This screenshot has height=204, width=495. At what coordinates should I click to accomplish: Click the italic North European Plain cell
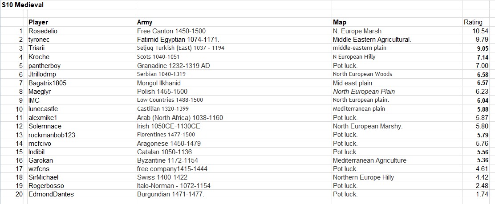tap(364, 92)
